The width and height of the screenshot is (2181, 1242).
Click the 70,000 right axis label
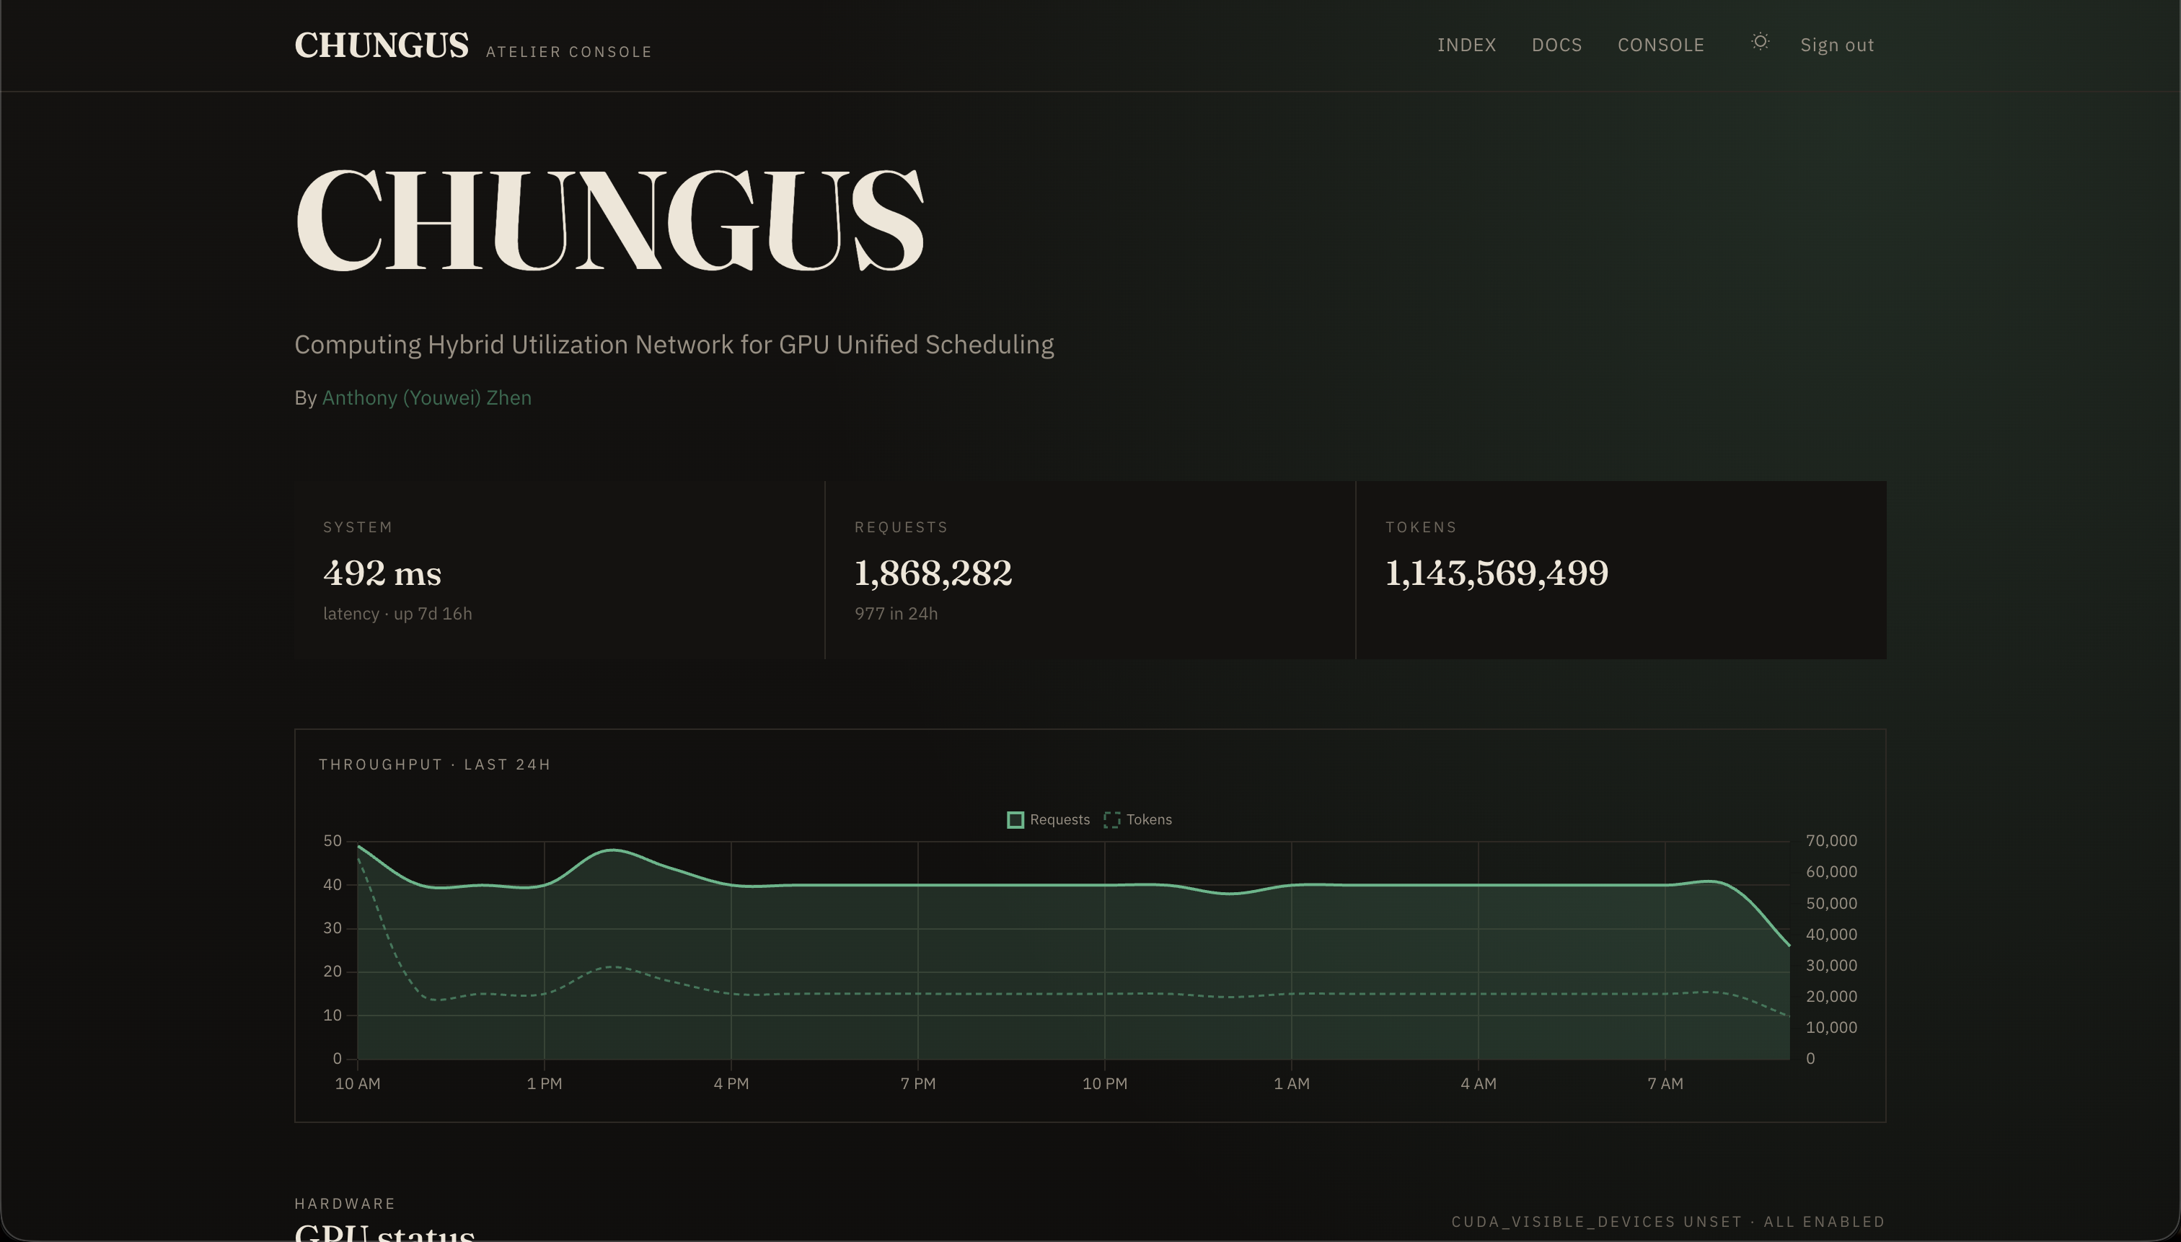[1831, 841]
